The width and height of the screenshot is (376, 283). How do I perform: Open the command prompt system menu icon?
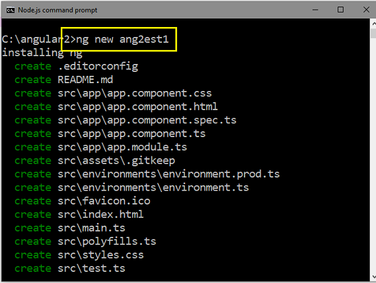point(11,10)
